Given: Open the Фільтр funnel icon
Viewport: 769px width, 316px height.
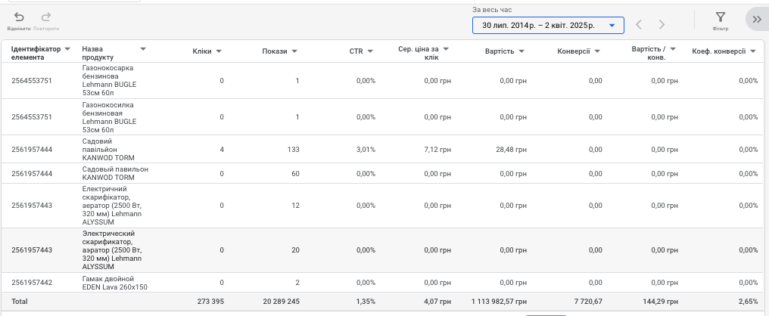Looking at the screenshot, I should 720,17.
